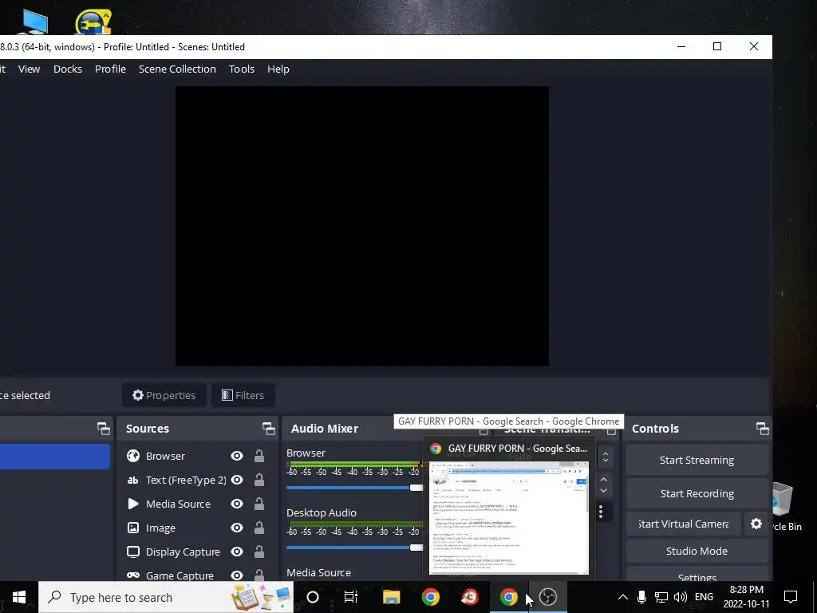This screenshot has height=613, width=817.
Task: Click the OBS preview canvas
Action: point(362,226)
